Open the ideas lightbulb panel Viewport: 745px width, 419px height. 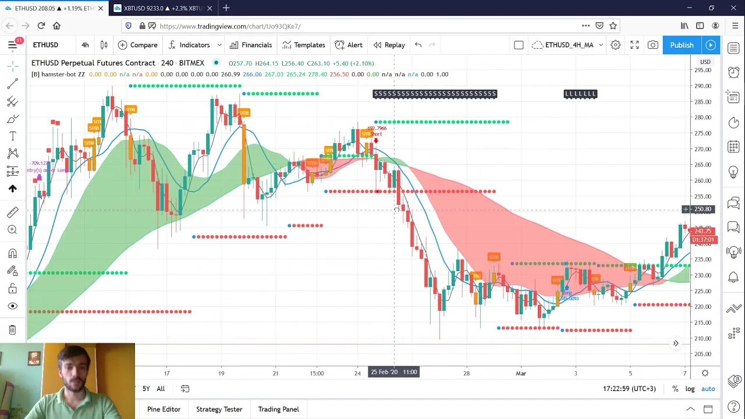(733, 172)
